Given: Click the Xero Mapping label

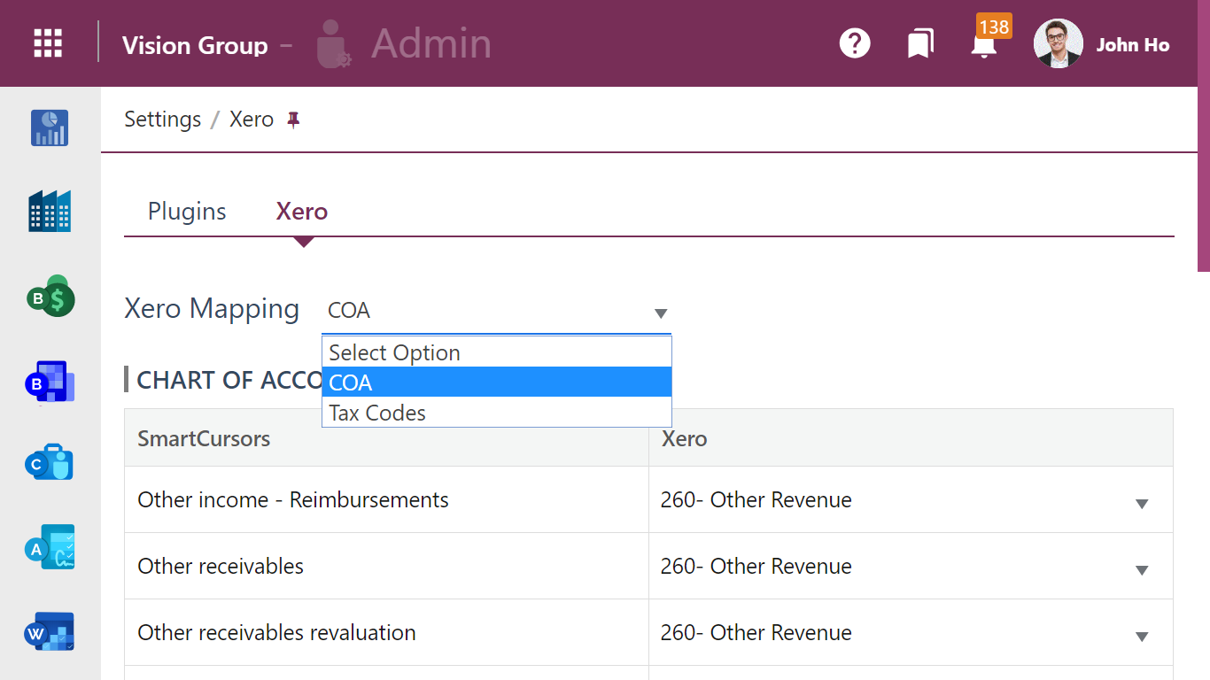Looking at the screenshot, I should coord(212,309).
